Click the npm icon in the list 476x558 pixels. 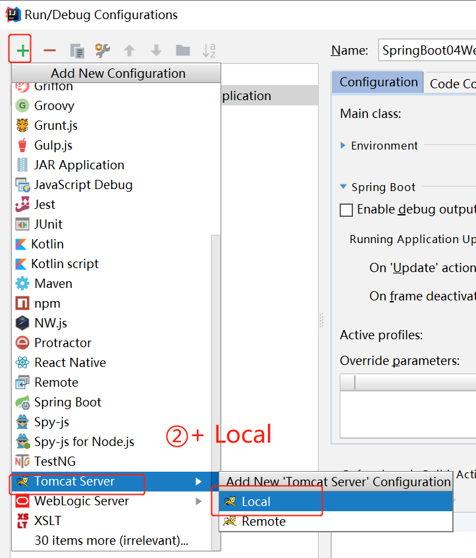coord(22,304)
